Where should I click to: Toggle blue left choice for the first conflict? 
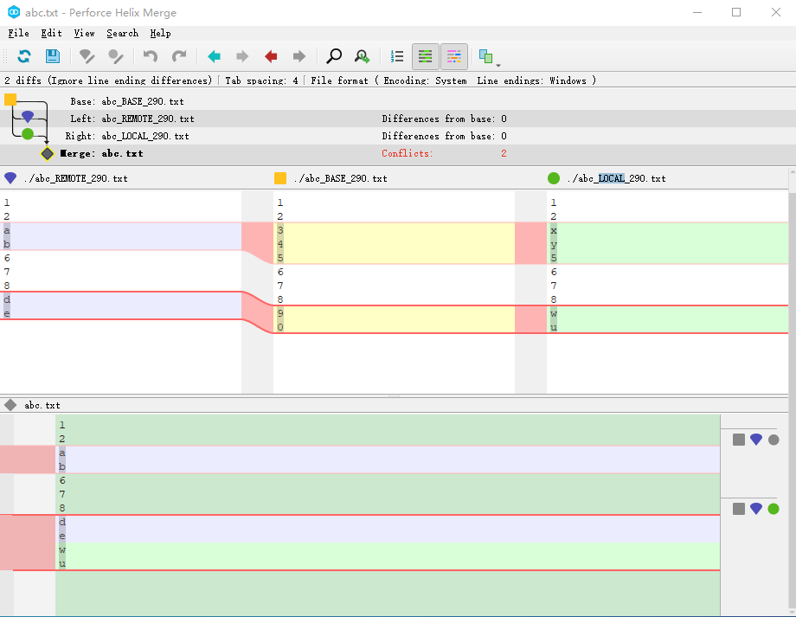(x=756, y=440)
